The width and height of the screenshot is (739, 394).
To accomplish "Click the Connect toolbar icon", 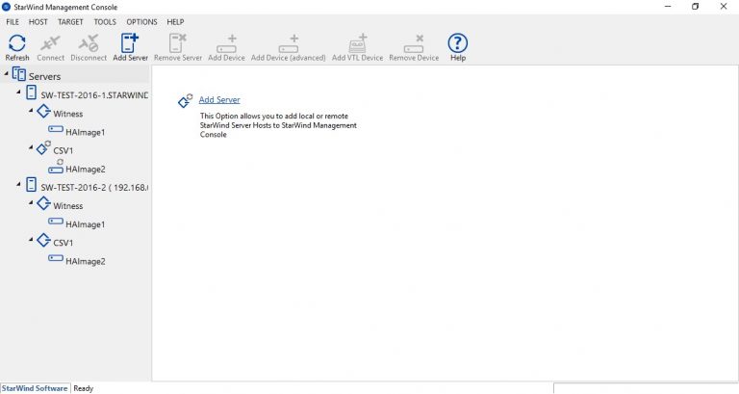I will 51,44.
